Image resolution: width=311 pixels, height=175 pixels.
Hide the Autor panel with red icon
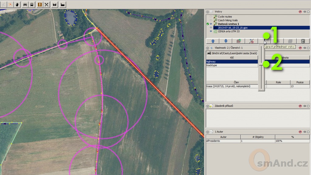(x=300, y=132)
